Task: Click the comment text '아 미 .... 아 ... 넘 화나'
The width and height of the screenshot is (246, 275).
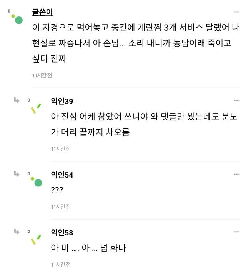Action: [88, 248]
